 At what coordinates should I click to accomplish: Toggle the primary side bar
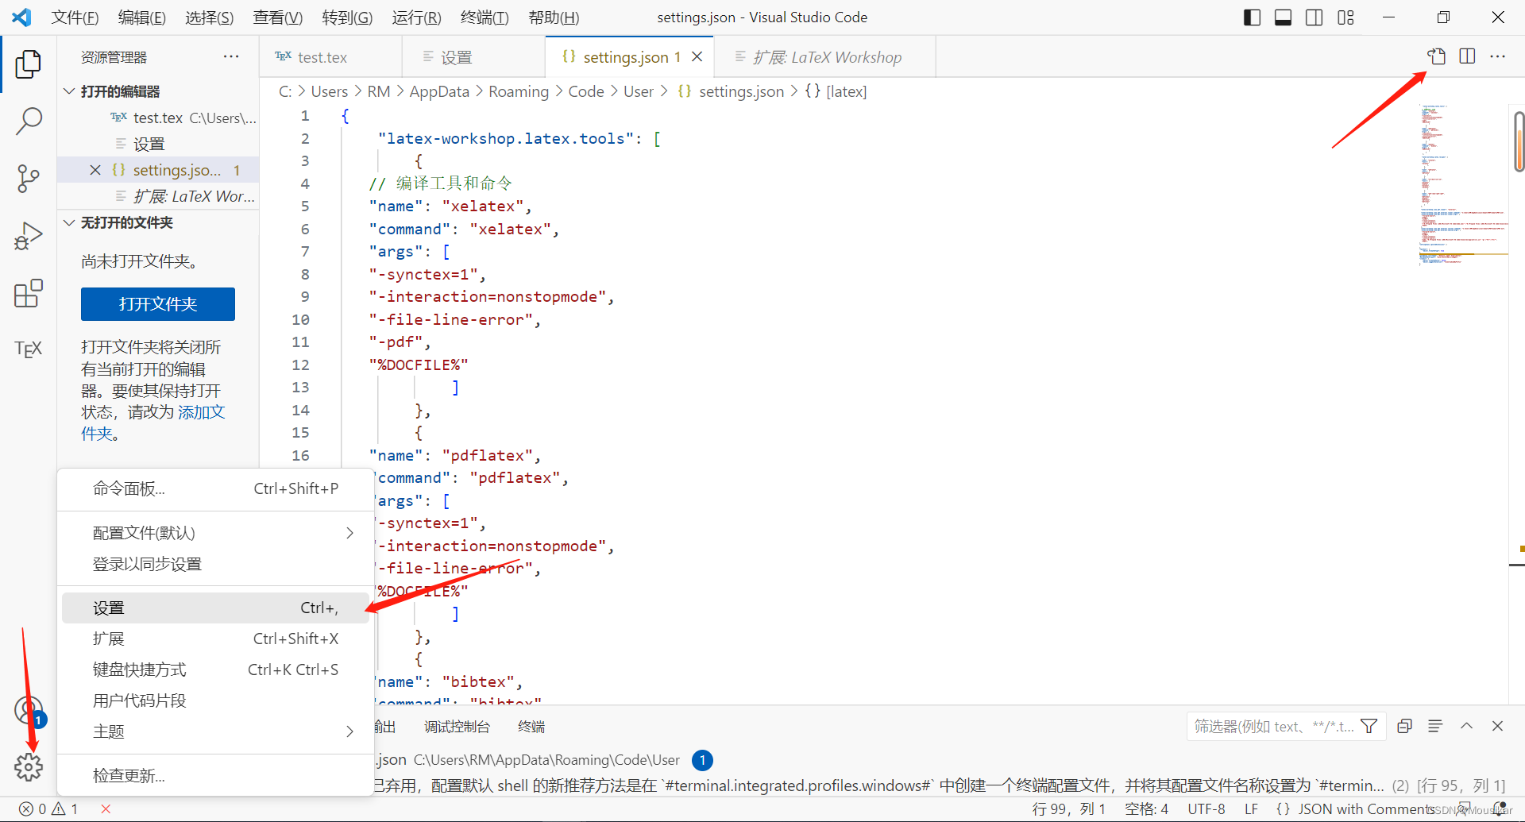(1251, 17)
